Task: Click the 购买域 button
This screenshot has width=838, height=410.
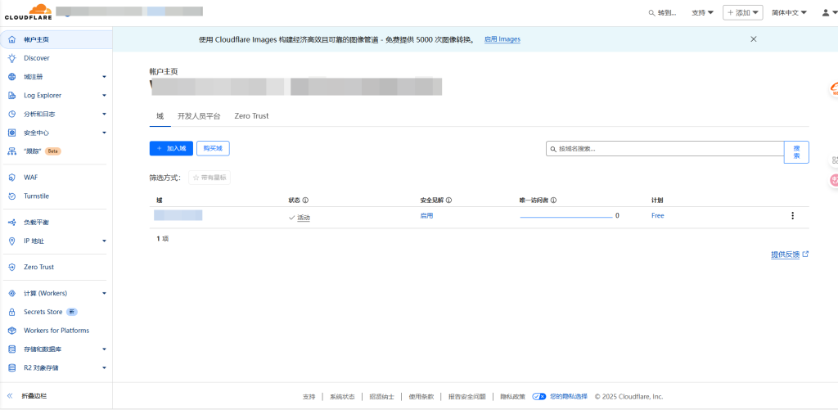Action: 213,149
